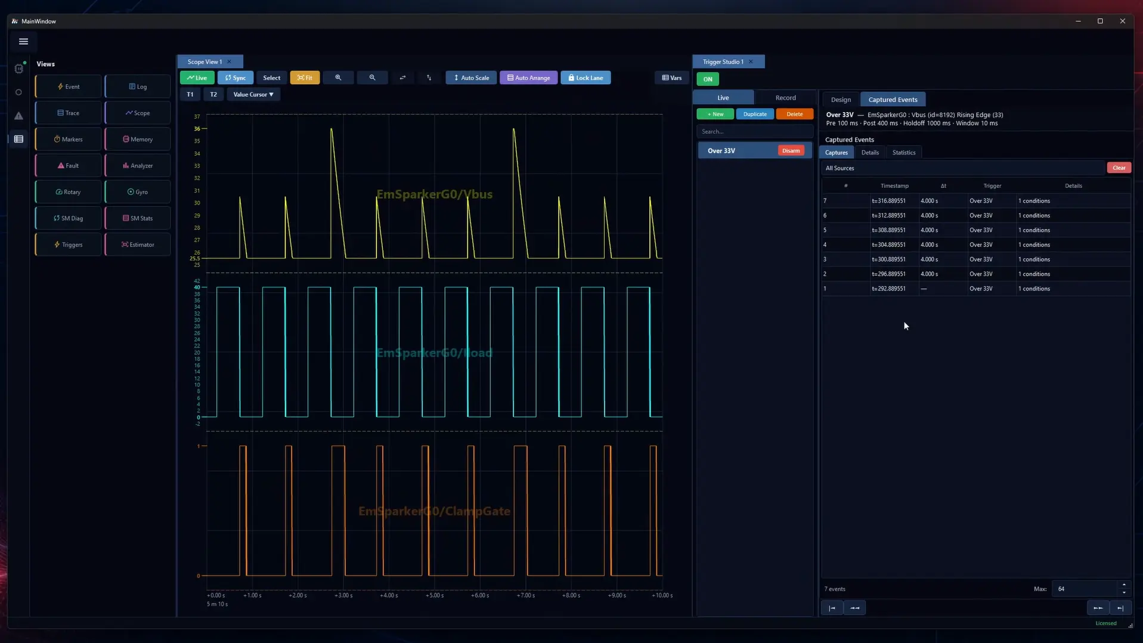Open the Memory view
The height and width of the screenshot is (643, 1143).
tap(138, 139)
